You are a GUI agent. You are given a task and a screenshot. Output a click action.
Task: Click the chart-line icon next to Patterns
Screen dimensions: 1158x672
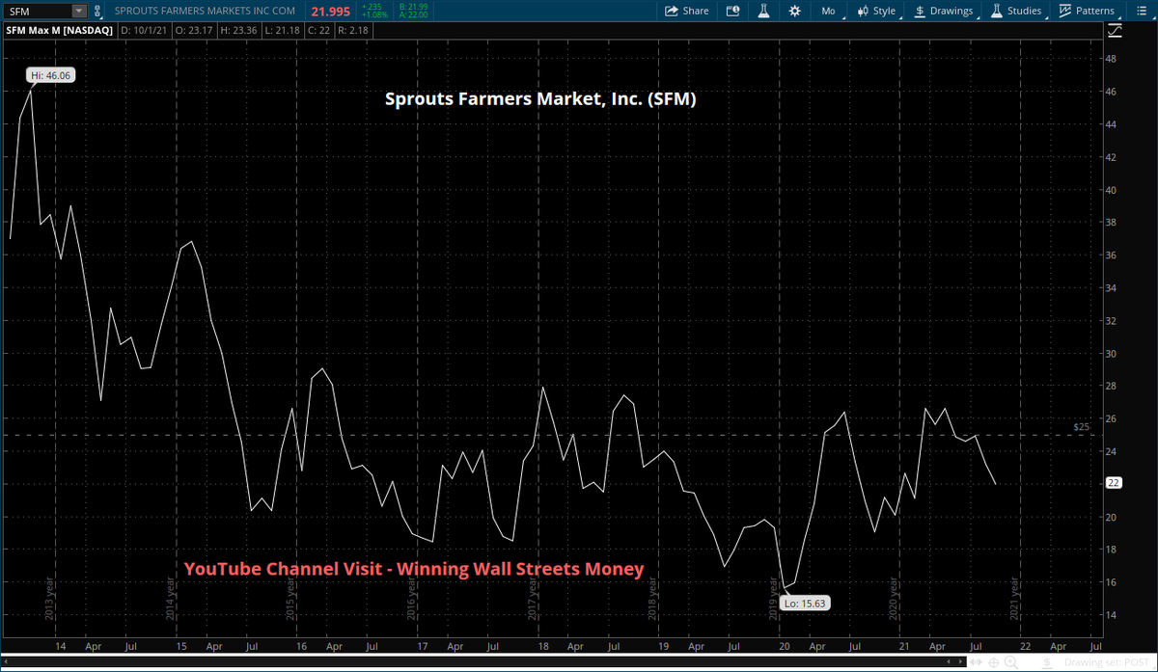[x=1065, y=11]
